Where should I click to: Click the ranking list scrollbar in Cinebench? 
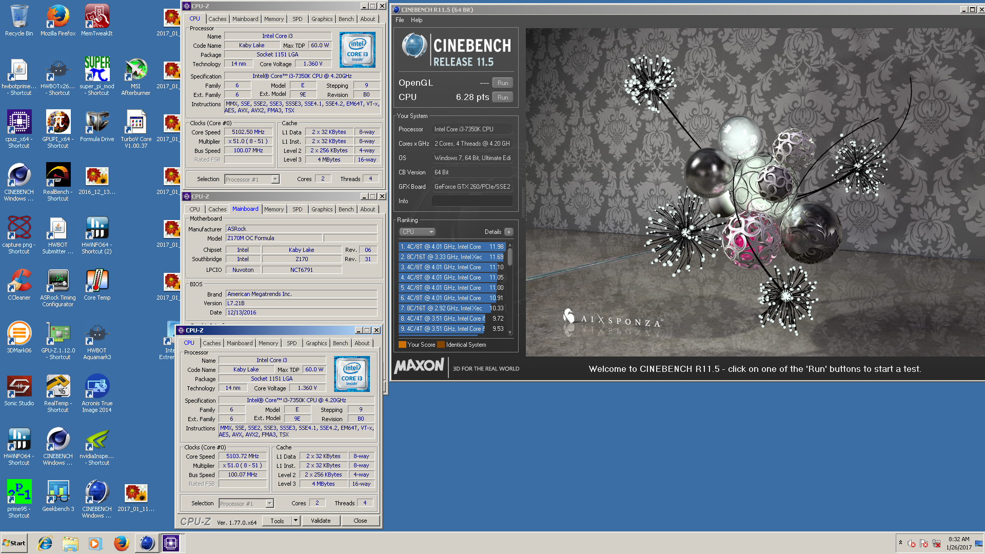tap(510, 289)
